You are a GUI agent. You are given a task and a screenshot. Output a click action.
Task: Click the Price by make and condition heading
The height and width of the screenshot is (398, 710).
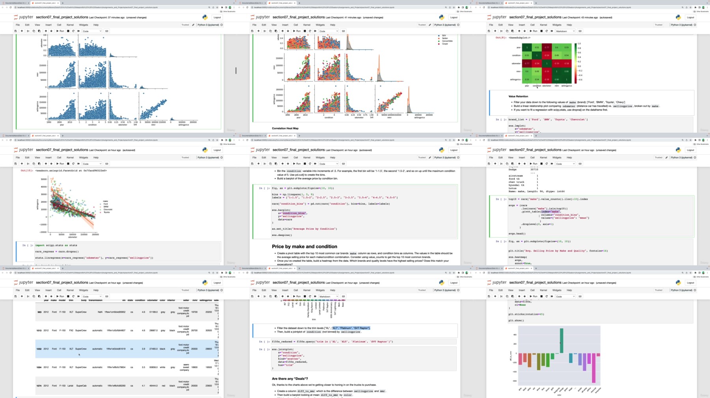pyautogui.click(x=305, y=246)
